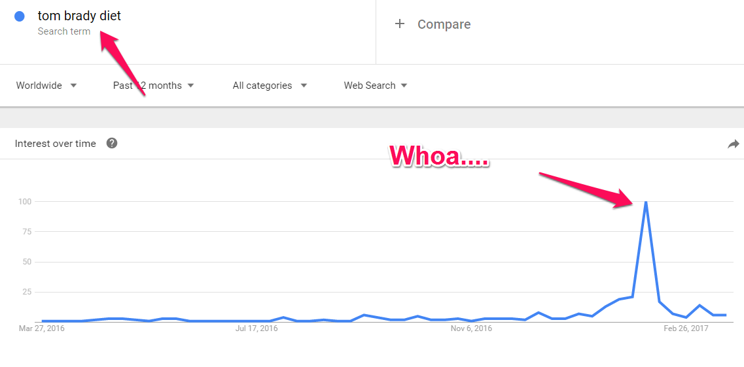Open the Past 12 months time range dropdown

tap(153, 86)
